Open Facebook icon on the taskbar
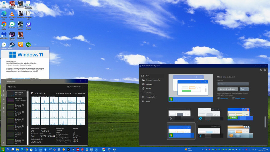Image resolution: width=270 pixels, height=152 pixels. (45, 149)
